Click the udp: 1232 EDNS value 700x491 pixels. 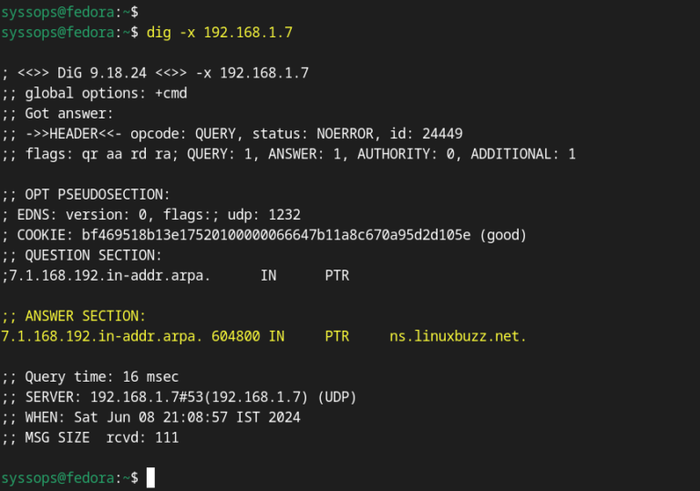(263, 215)
